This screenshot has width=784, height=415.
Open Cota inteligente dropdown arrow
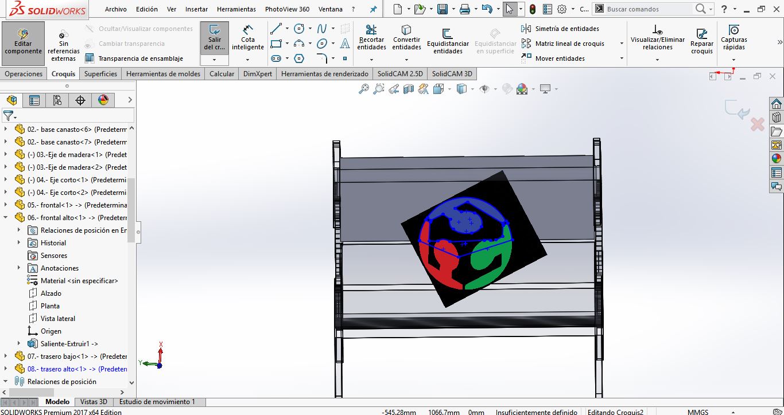(x=248, y=60)
